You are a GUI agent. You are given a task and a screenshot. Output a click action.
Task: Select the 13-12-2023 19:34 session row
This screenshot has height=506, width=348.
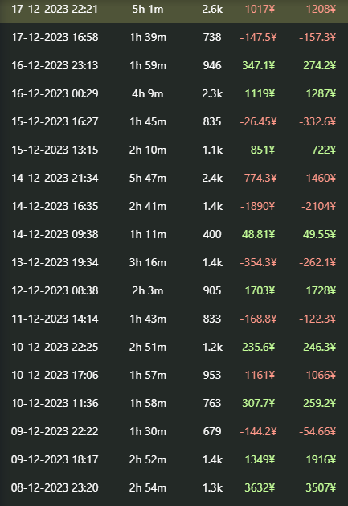point(174,262)
